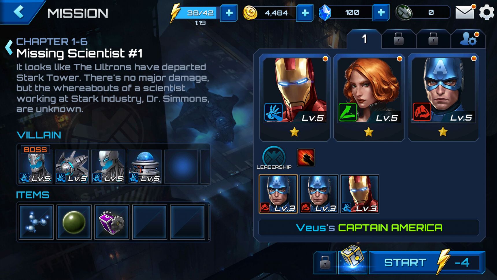Add crystals with the plus button
This screenshot has height=280, width=497.
coord(381,12)
